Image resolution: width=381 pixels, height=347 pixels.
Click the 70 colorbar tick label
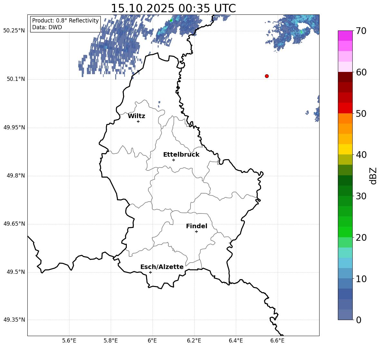coord(361,31)
